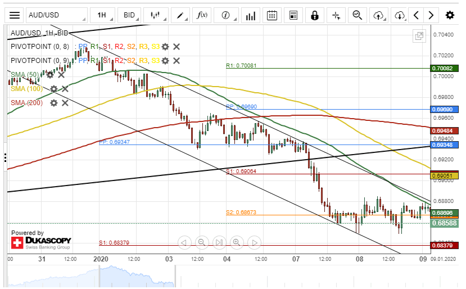
Task: Open the hamburger main menu
Action: (x=14, y=15)
